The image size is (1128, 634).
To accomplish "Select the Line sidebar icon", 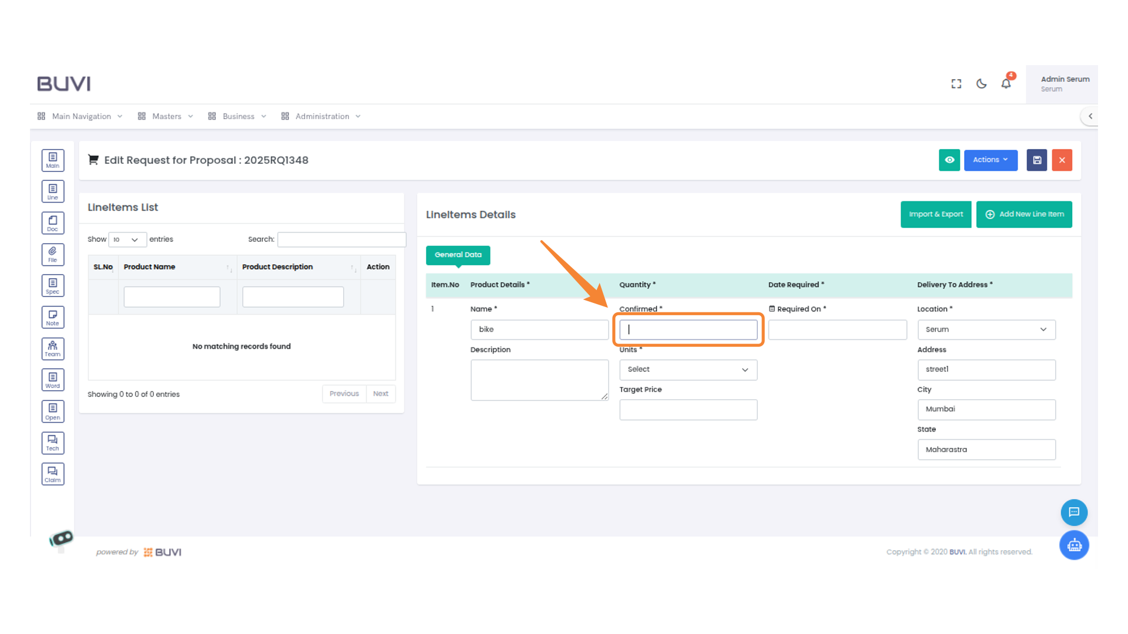I will [x=53, y=191].
